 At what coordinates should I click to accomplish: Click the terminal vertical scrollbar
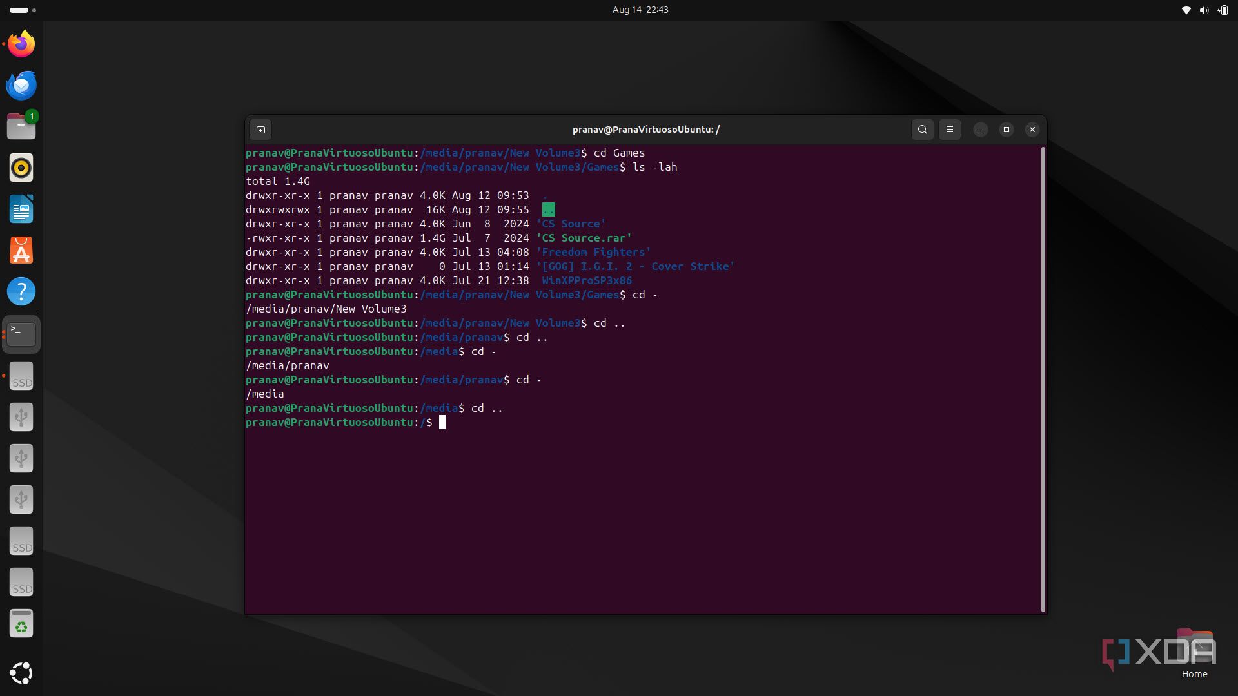(1043, 379)
